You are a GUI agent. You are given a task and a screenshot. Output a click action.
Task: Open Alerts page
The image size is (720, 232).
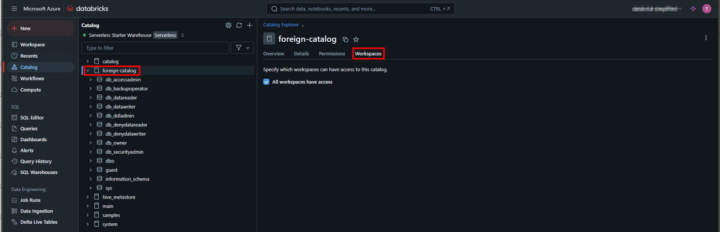[x=41, y=151]
